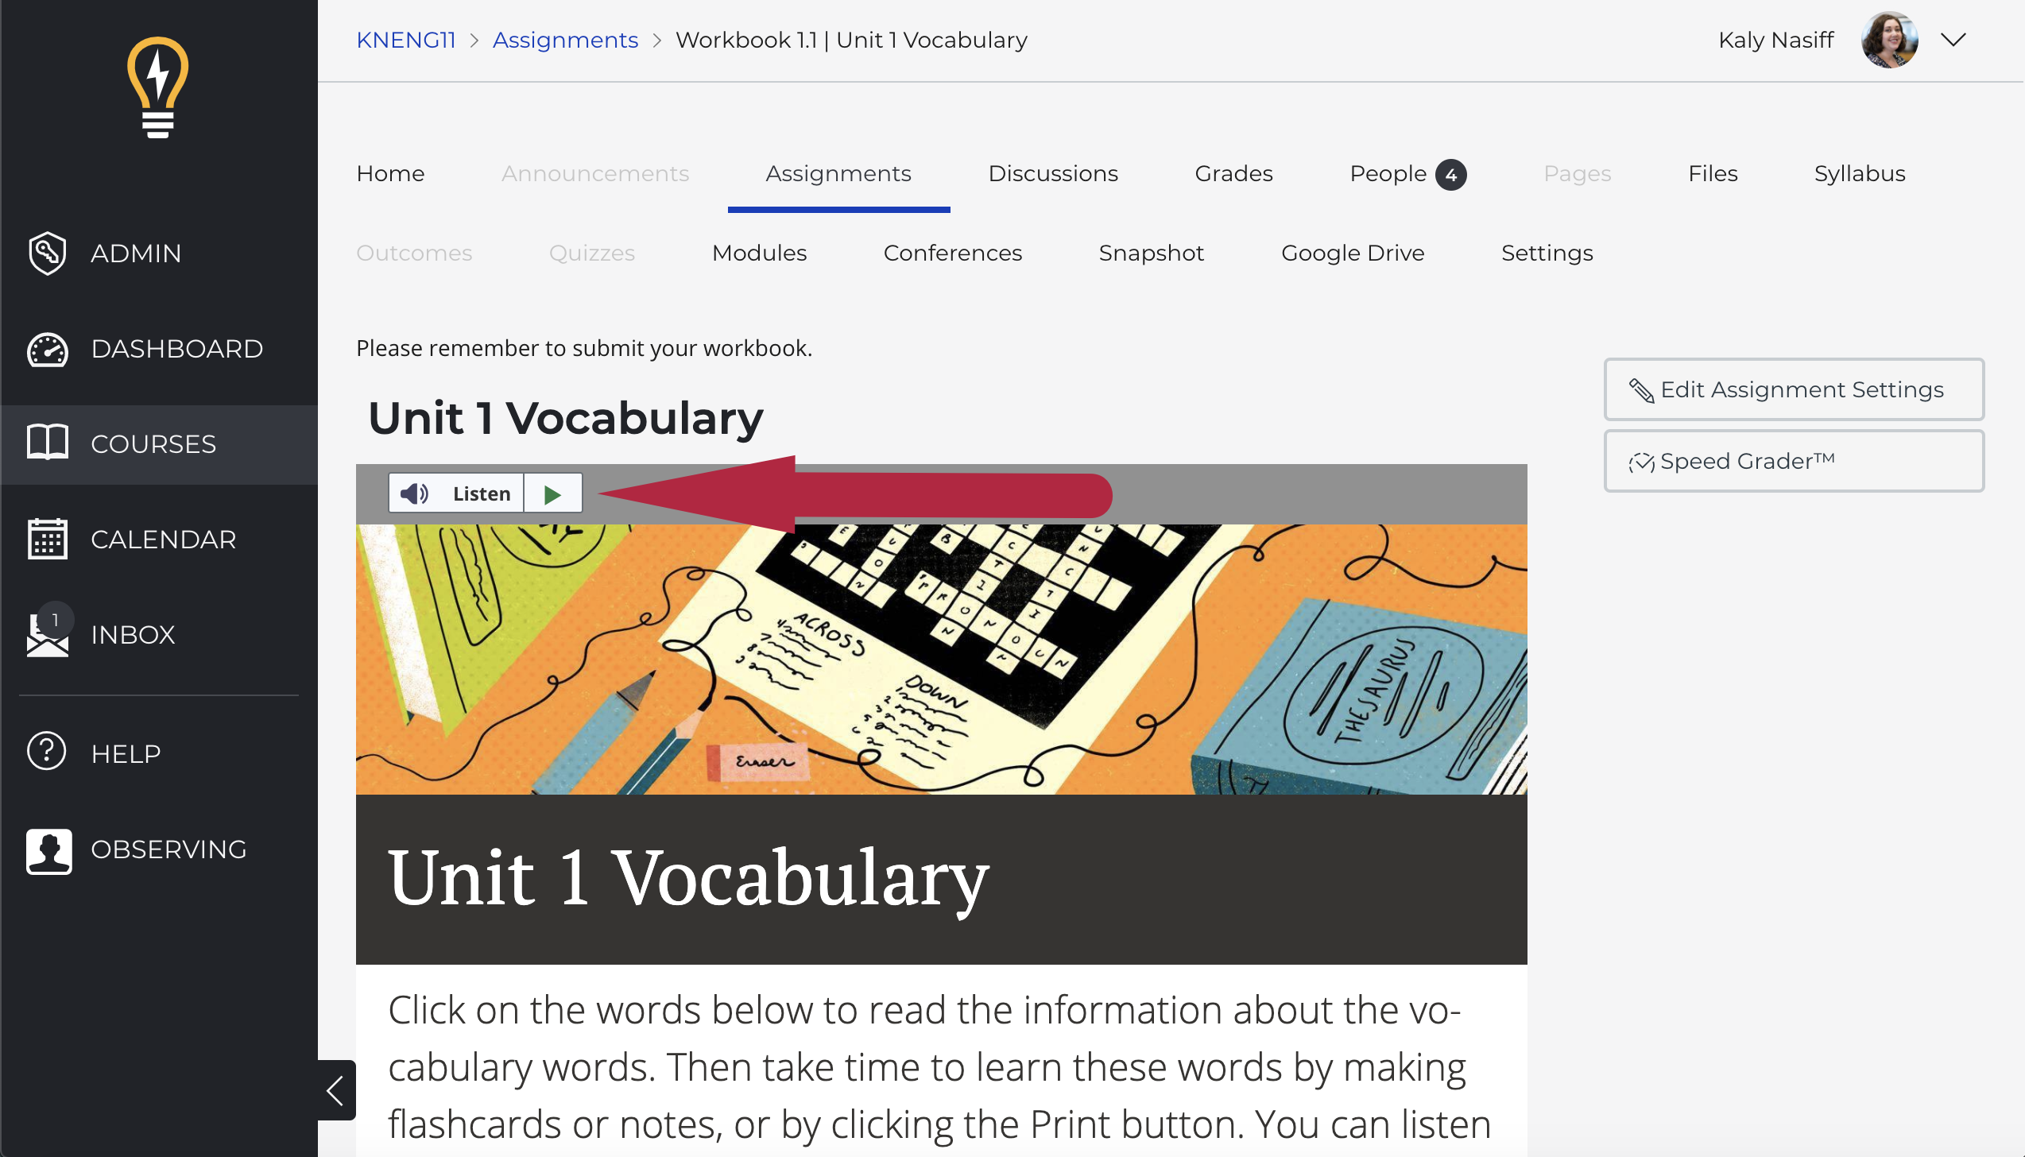This screenshot has width=2025, height=1157.
Task: Collapse the sidebar with the left chevron
Action: [x=336, y=1090]
